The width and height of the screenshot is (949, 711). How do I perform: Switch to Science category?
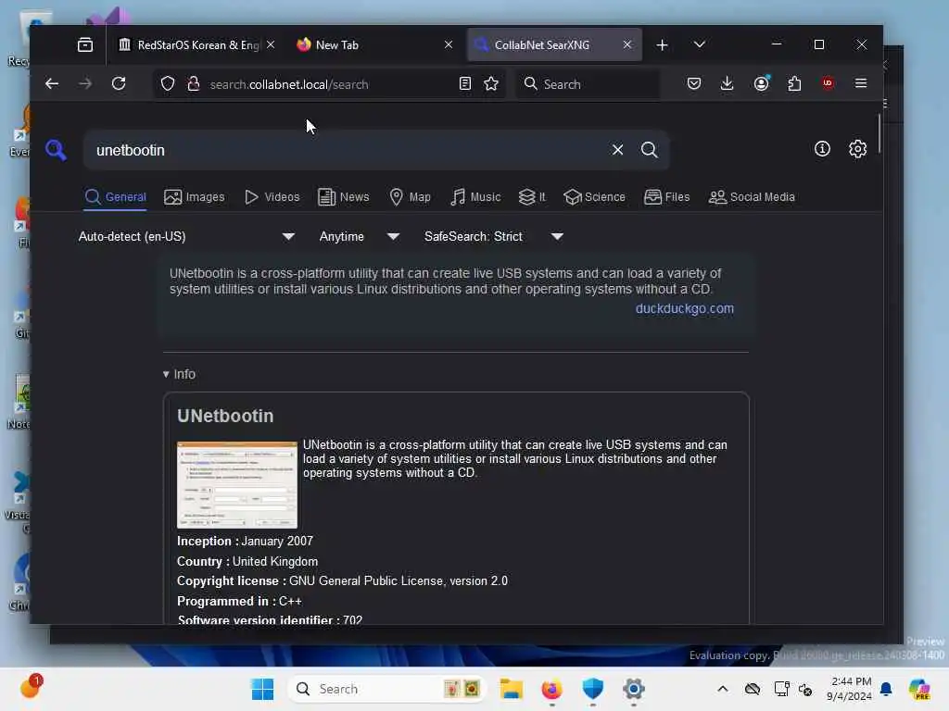(594, 197)
